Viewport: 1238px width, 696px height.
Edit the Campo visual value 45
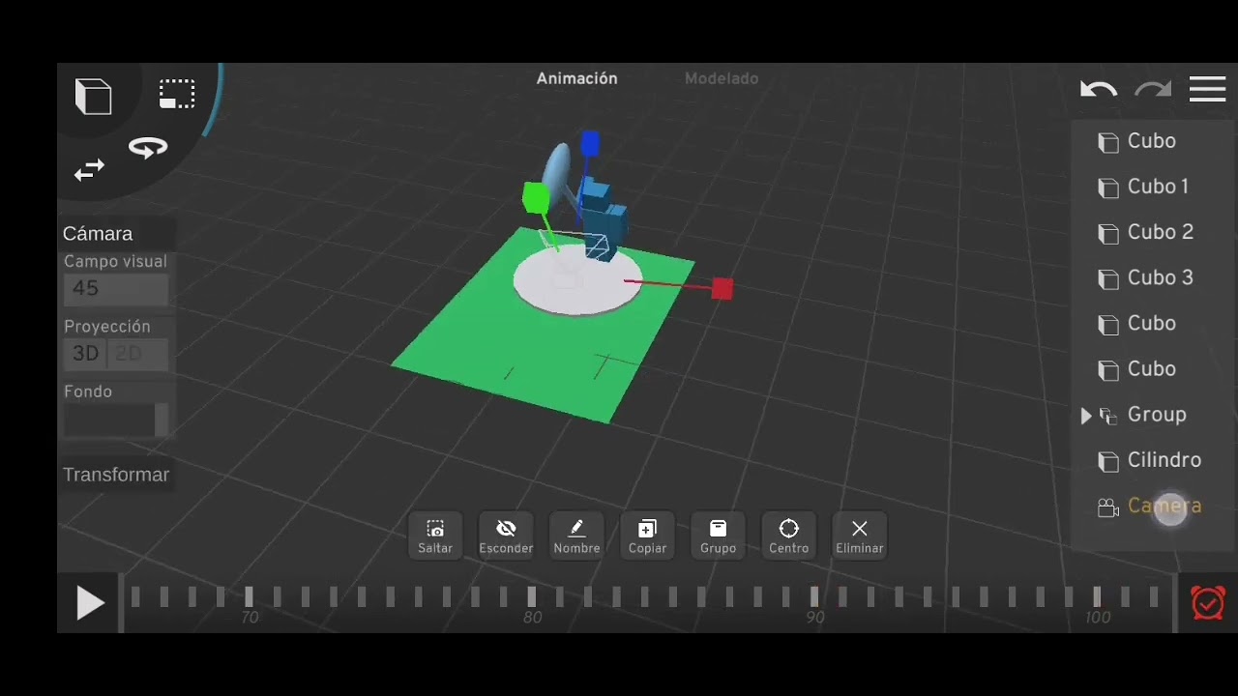[x=116, y=289]
